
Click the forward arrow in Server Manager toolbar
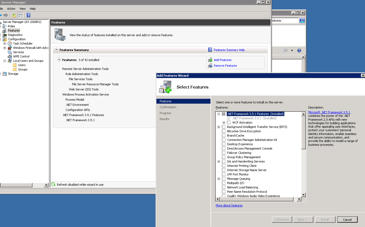tap(5, 15)
